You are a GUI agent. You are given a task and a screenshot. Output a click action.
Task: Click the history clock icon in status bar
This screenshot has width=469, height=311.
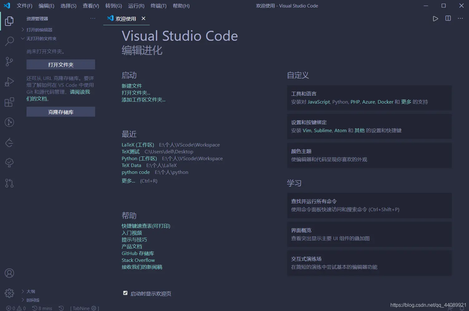click(61, 308)
